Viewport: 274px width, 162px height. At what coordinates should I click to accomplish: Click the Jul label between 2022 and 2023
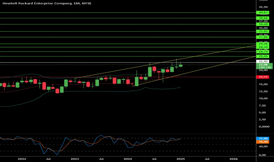point(49,159)
